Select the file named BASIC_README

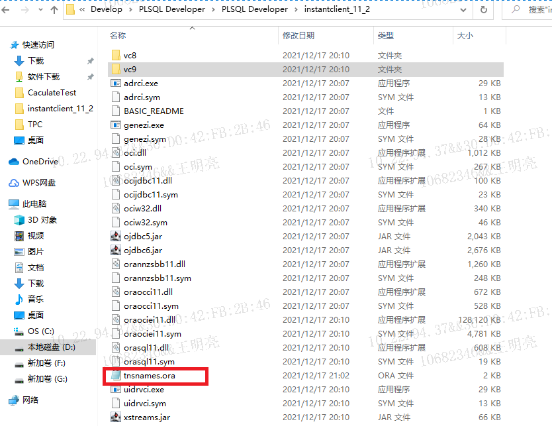(x=154, y=111)
